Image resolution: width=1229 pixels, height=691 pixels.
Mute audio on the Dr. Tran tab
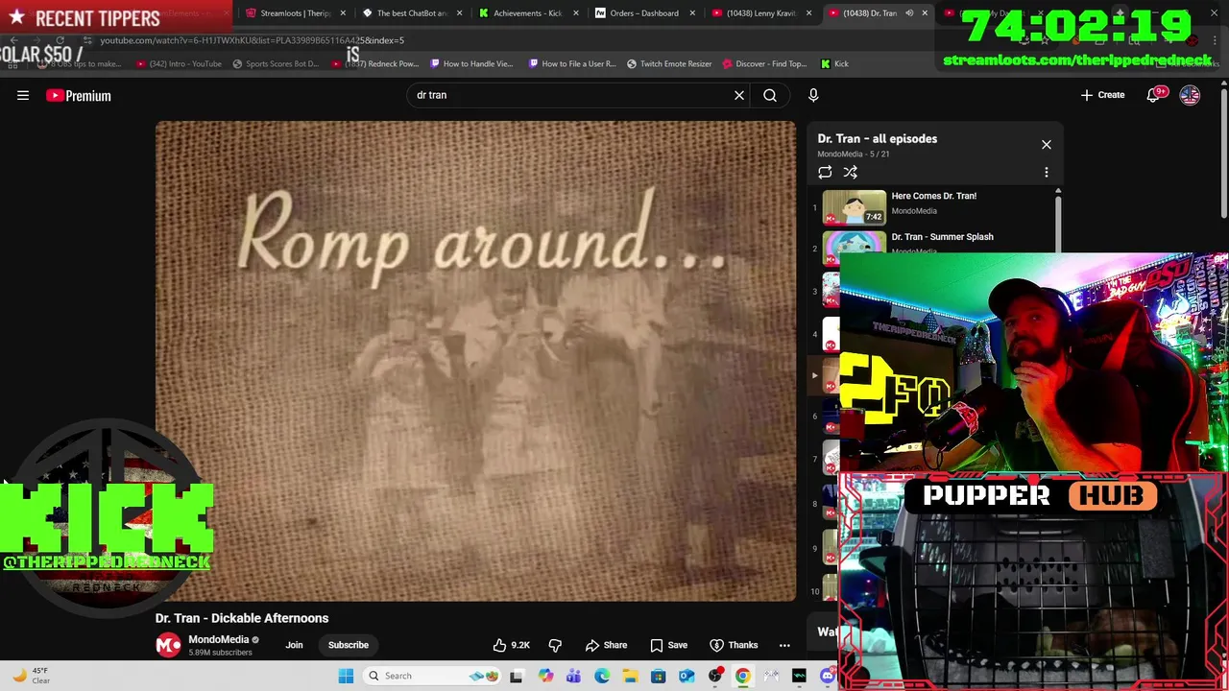point(909,13)
